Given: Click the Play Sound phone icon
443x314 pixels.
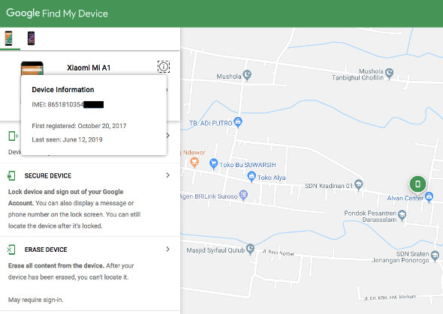Looking at the screenshot, I should [x=13, y=136].
